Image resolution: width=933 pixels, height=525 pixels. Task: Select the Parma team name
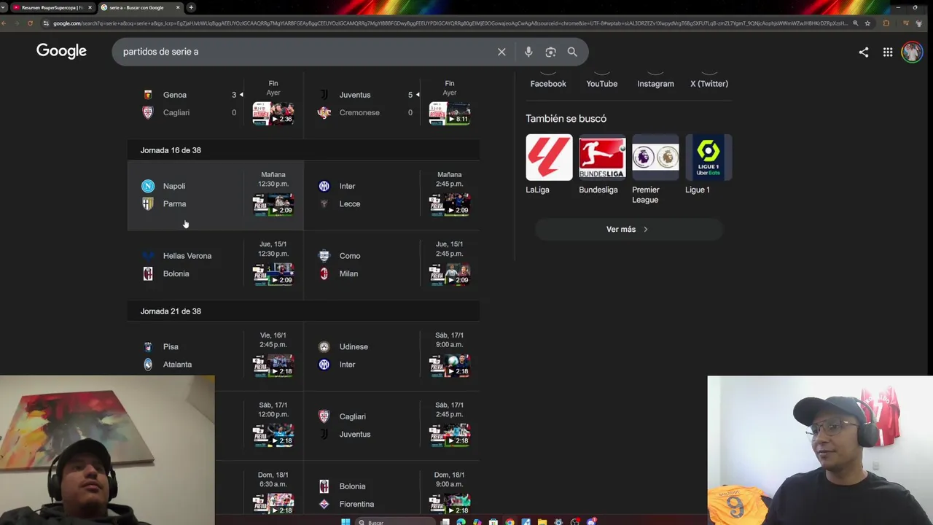tap(174, 203)
